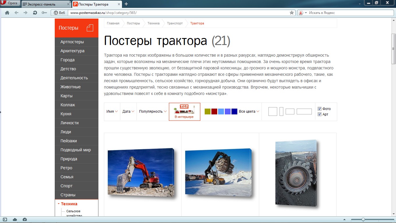
Task: Open the Opera main menu button
Action: (10, 3)
